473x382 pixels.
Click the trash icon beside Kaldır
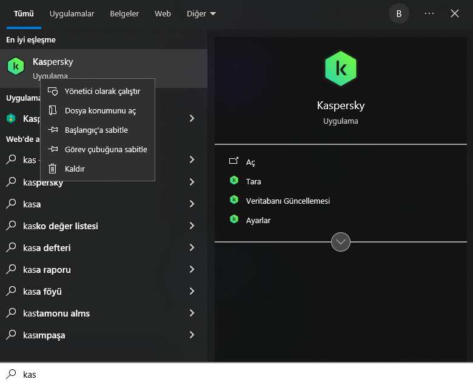(x=53, y=169)
